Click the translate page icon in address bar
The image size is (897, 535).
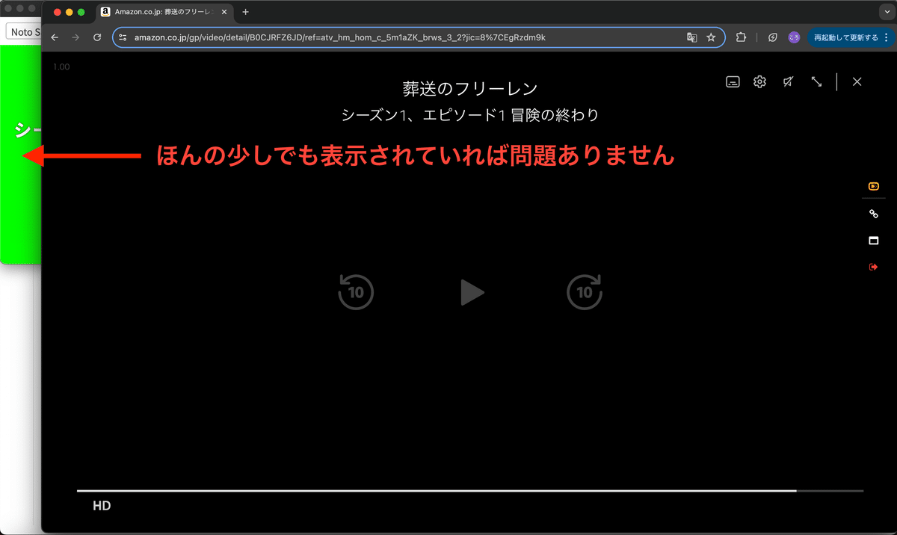692,37
